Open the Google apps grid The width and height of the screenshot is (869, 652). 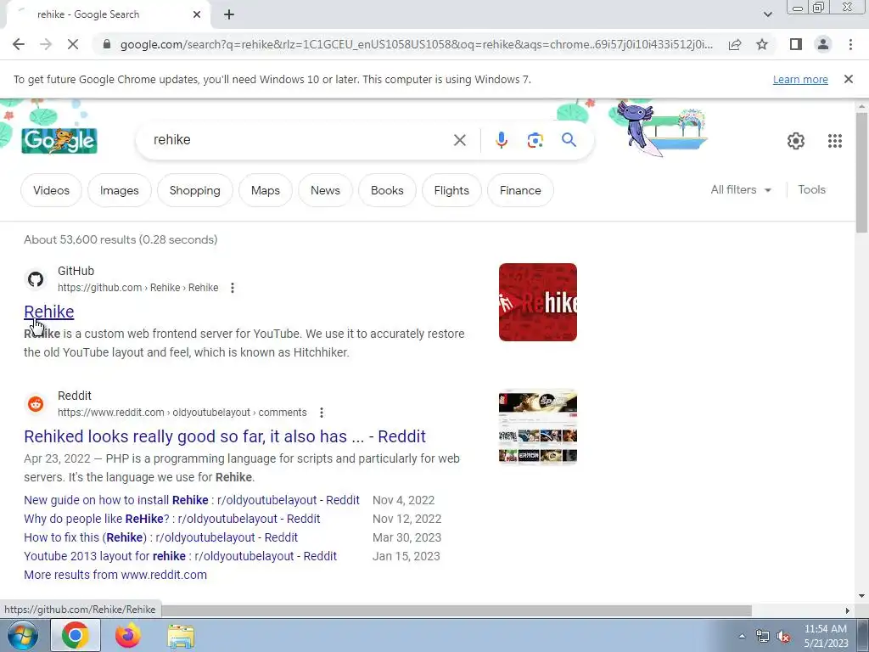835,141
